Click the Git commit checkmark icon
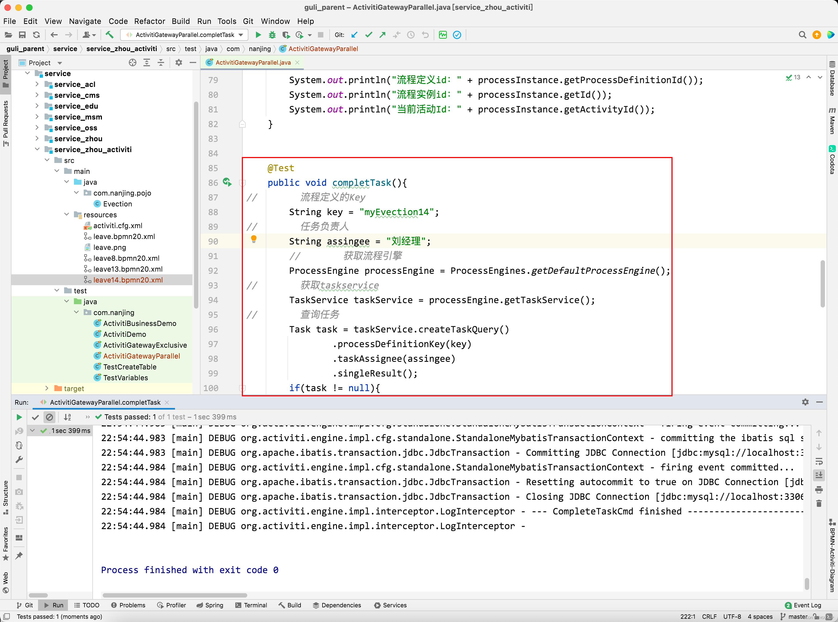 click(x=368, y=35)
